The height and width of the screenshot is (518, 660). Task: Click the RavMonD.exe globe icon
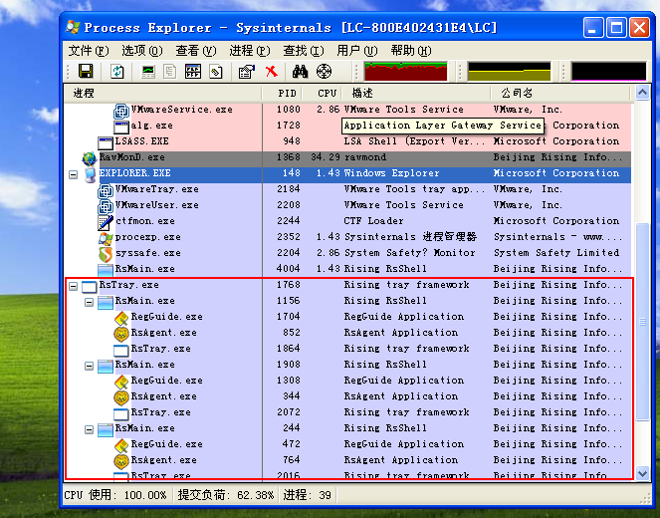click(x=90, y=158)
